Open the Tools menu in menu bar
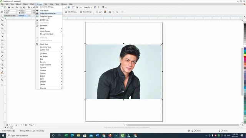Viewport: 246px width, 138px height. pos(57,4)
